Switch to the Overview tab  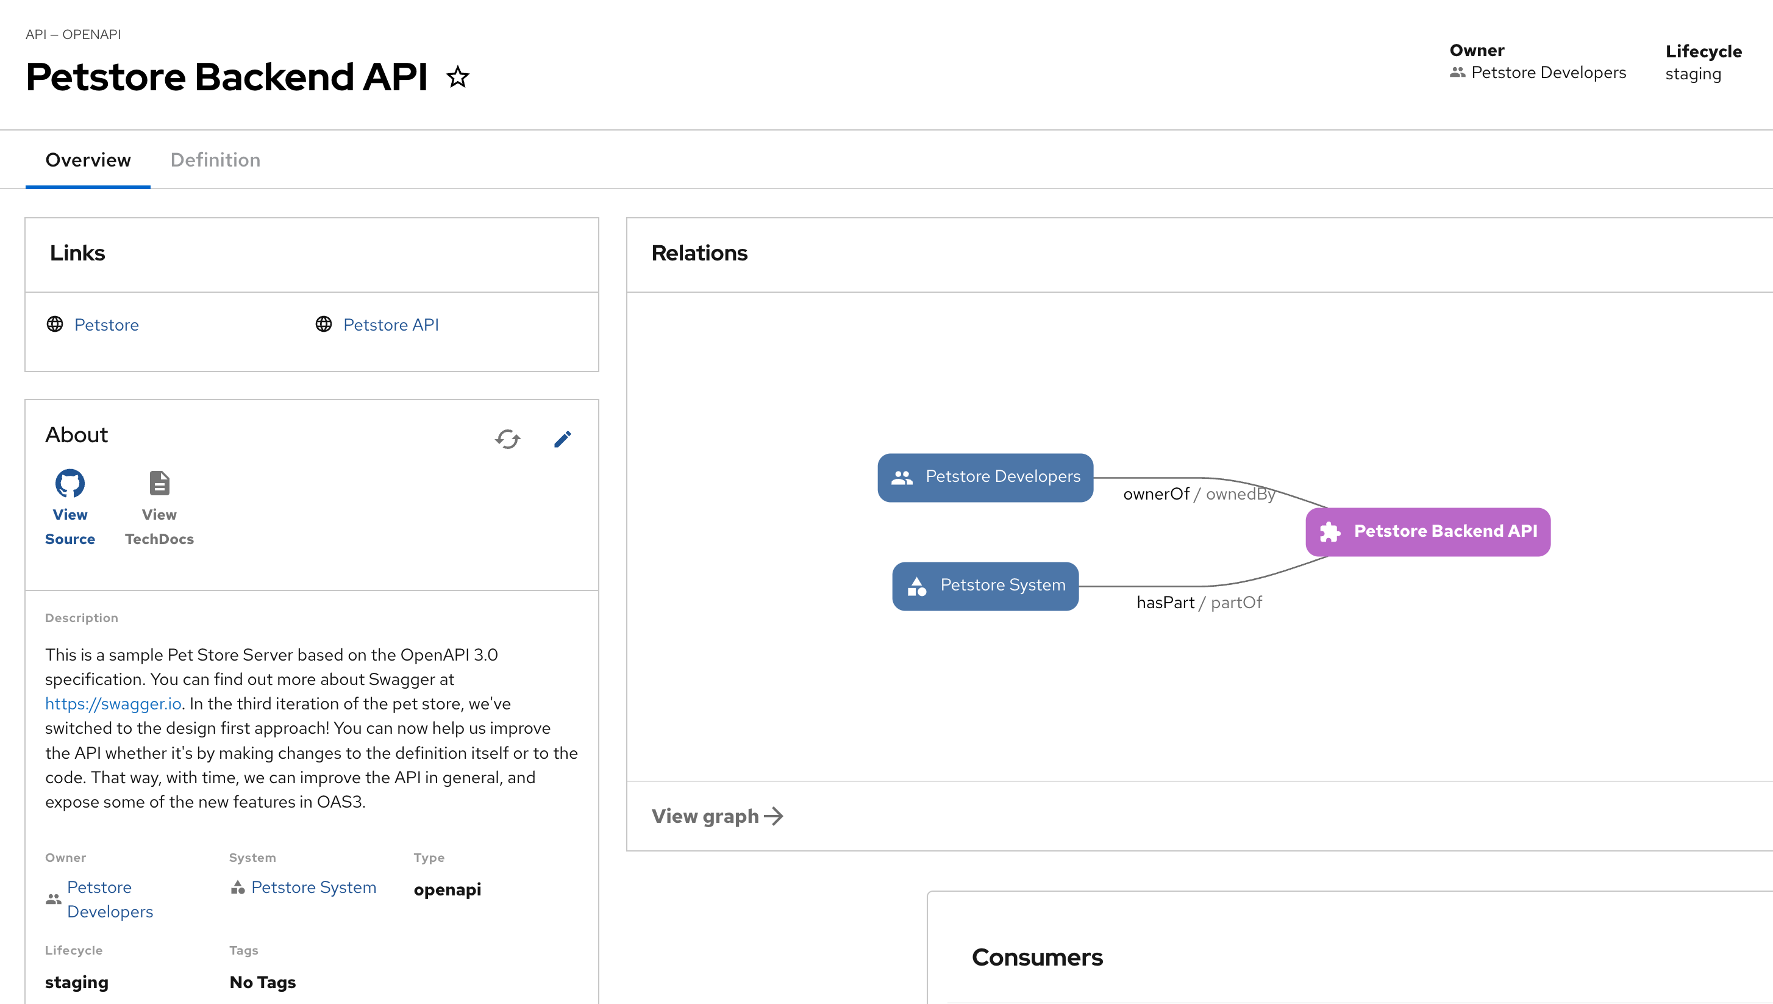[88, 160]
